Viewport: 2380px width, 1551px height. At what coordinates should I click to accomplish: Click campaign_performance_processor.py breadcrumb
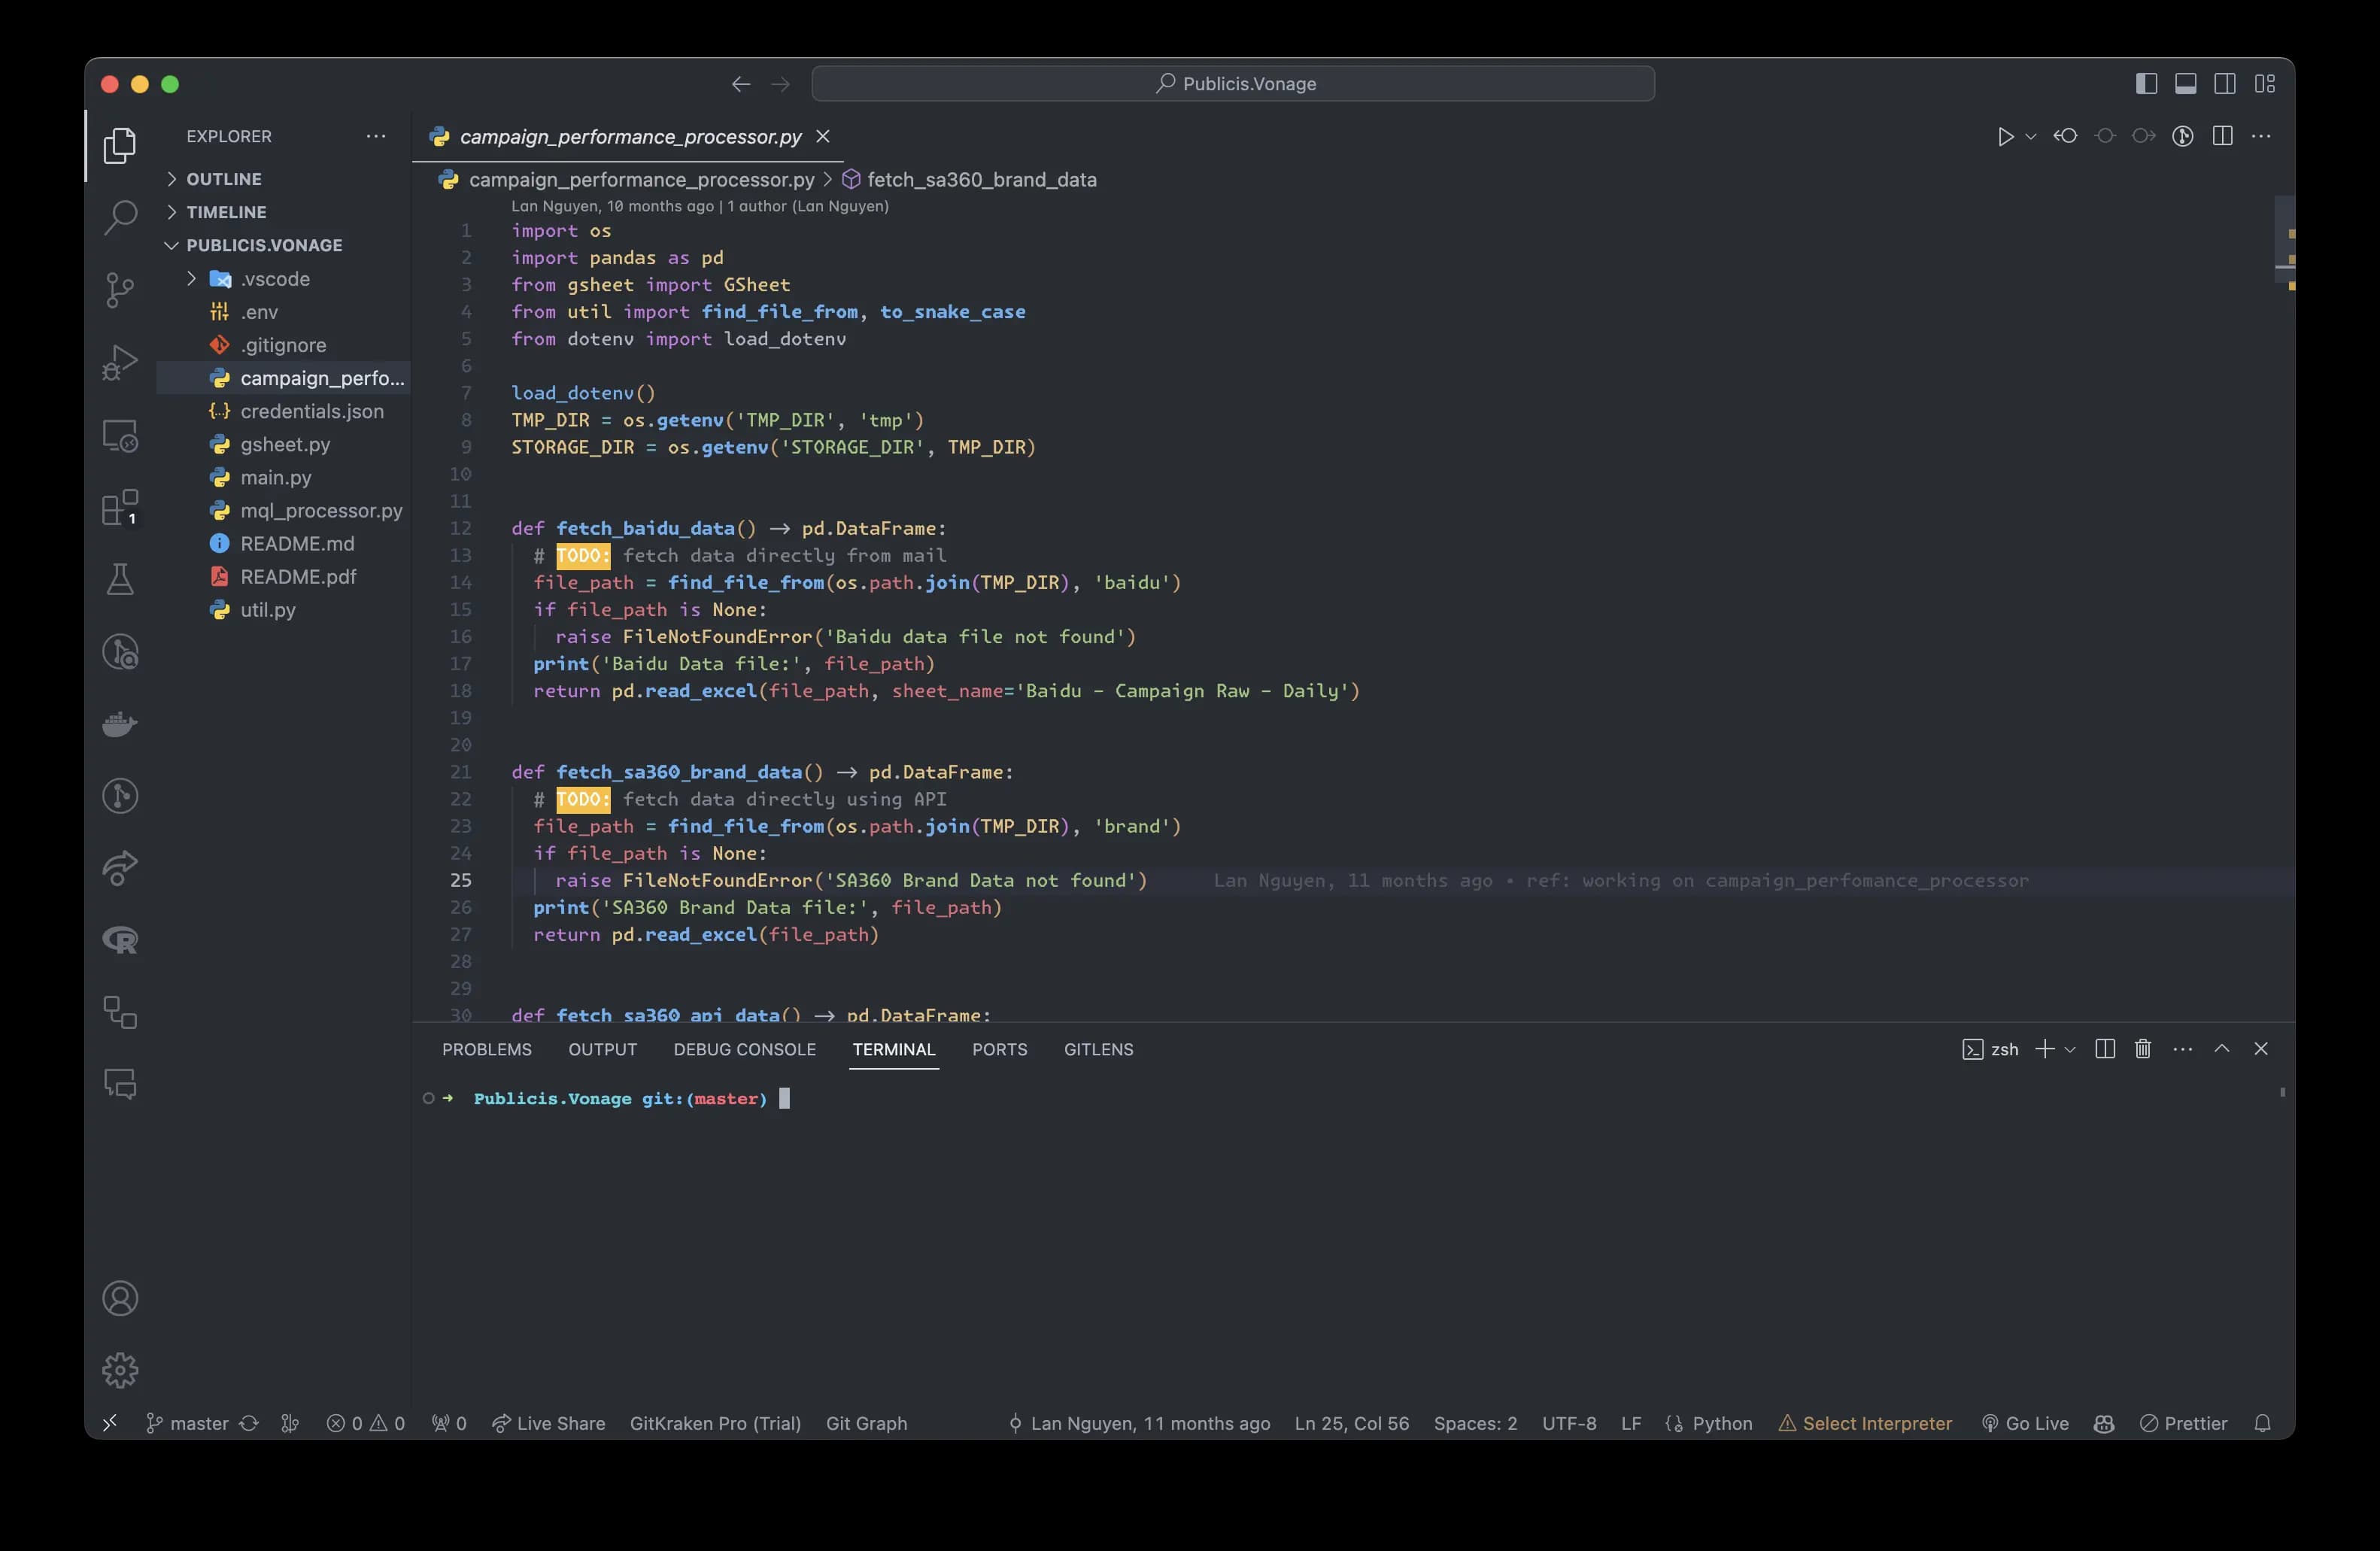pos(641,180)
